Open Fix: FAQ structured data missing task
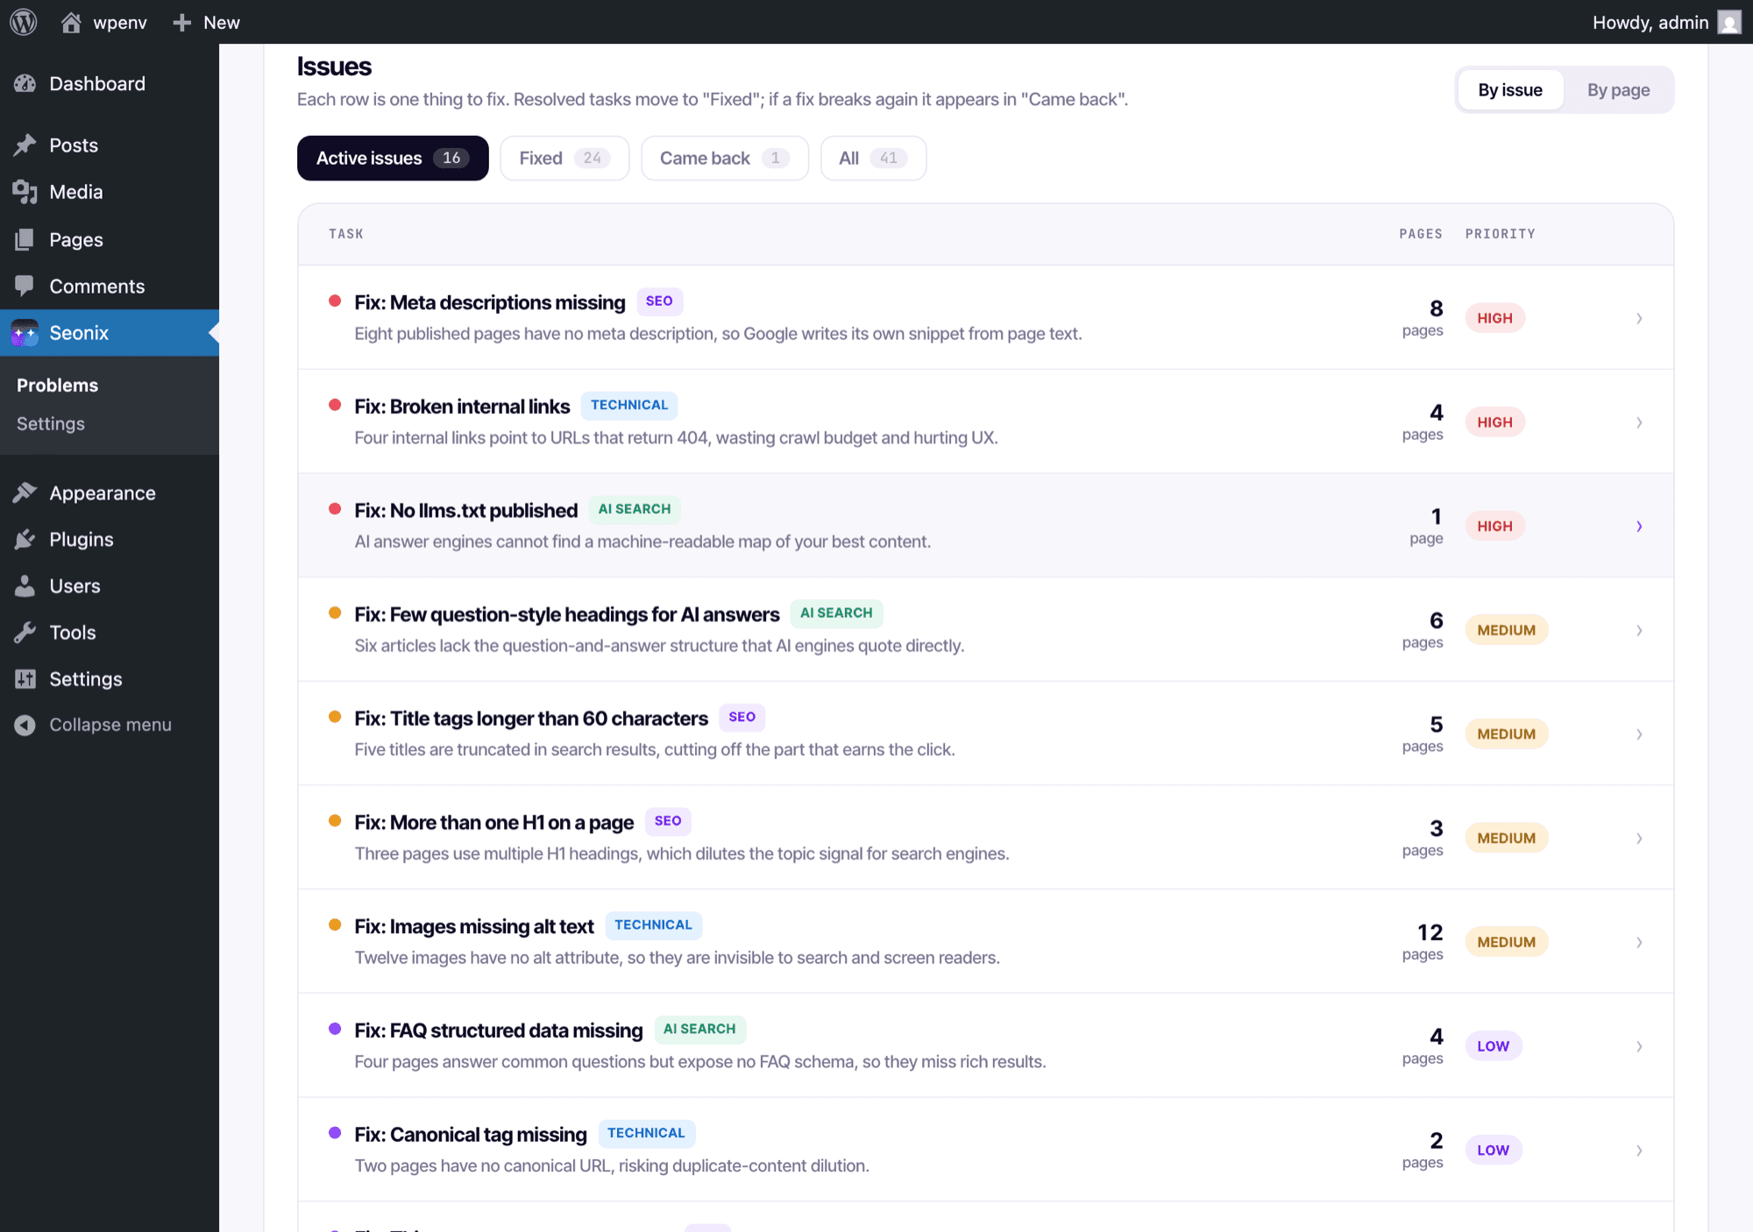The width and height of the screenshot is (1753, 1232). [498, 1030]
